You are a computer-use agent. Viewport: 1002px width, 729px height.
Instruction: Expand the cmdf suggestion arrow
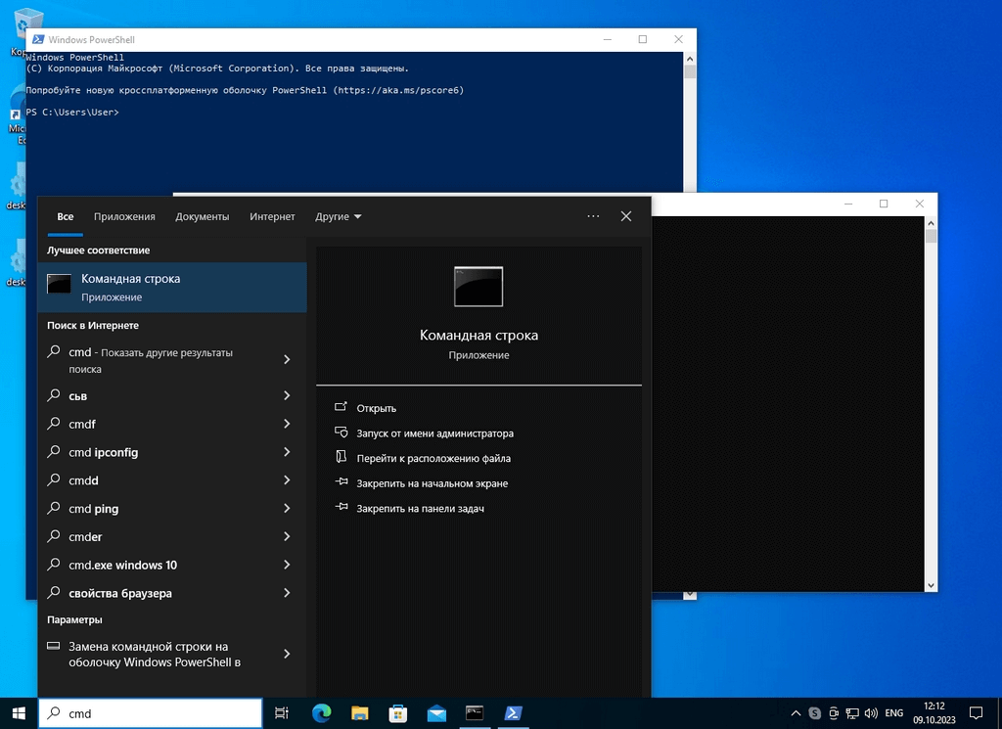287,424
